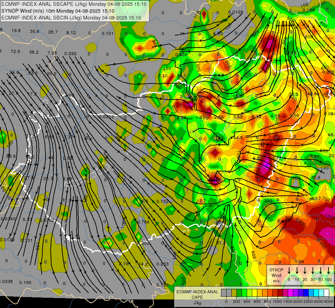Click the 'SYNOP Wind m/s' legend label
Screen dimensions: 335x308
(276, 275)
